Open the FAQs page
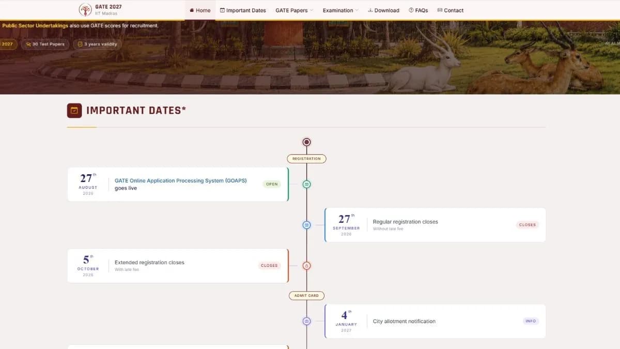The height and width of the screenshot is (349, 620). (418, 10)
